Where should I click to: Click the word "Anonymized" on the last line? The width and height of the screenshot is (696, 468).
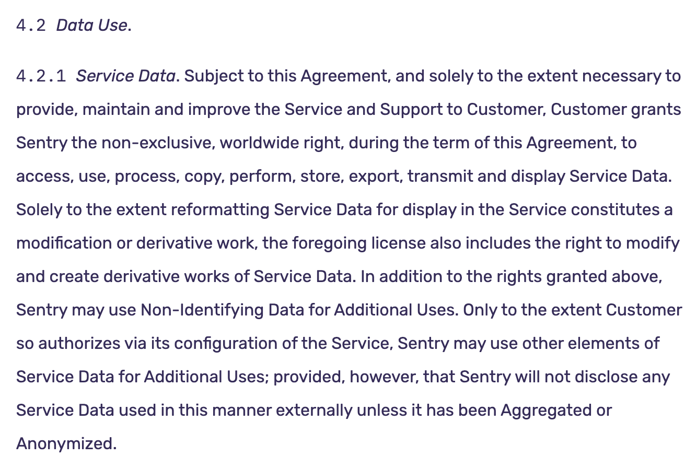(x=65, y=444)
